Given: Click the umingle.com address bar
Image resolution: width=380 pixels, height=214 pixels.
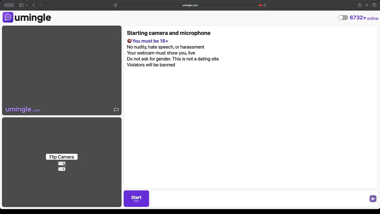Looking at the screenshot, I should 190,5.
